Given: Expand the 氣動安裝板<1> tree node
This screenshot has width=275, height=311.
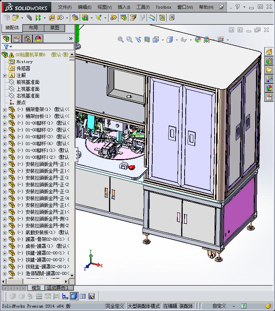Looking at the screenshot, I should pyautogui.click(x=5, y=233).
